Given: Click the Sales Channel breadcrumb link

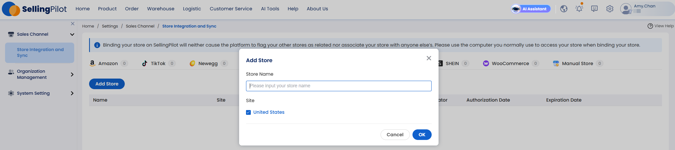Looking at the screenshot, I should point(140,26).
